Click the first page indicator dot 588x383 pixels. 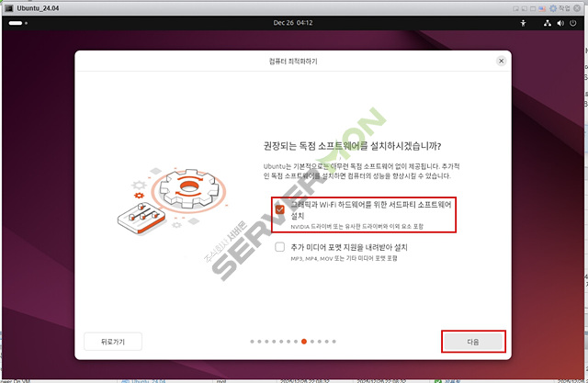coord(252,342)
